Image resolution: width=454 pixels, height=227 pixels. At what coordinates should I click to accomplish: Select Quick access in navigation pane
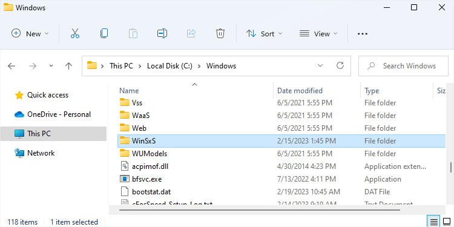(48, 95)
